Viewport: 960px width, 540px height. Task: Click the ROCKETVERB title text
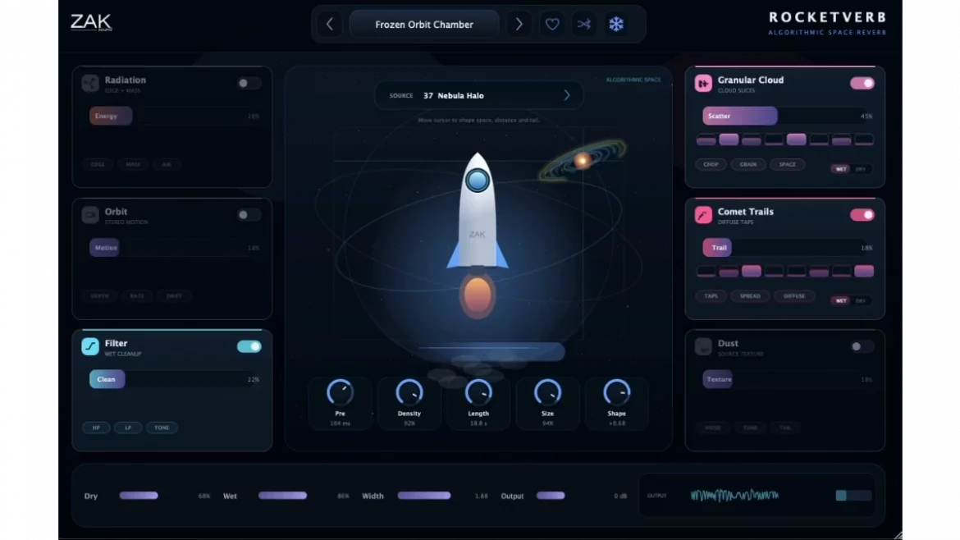(x=827, y=17)
